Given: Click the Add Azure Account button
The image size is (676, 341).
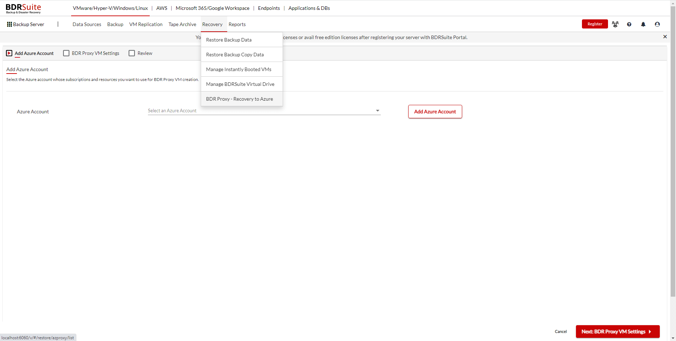Looking at the screenshot, I should point(435,112).
